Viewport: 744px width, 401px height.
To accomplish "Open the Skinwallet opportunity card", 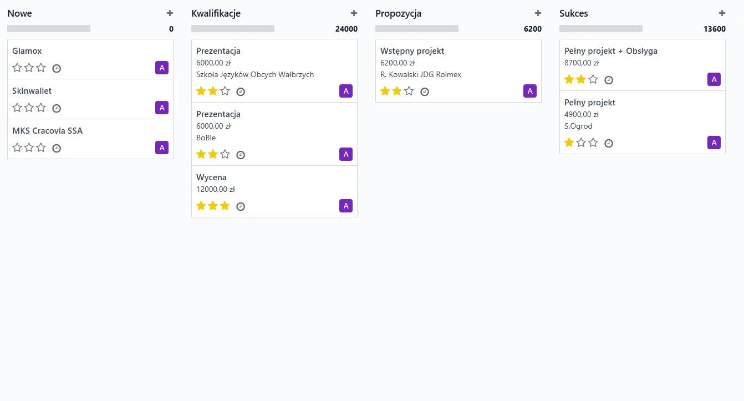I will (32, 91).
